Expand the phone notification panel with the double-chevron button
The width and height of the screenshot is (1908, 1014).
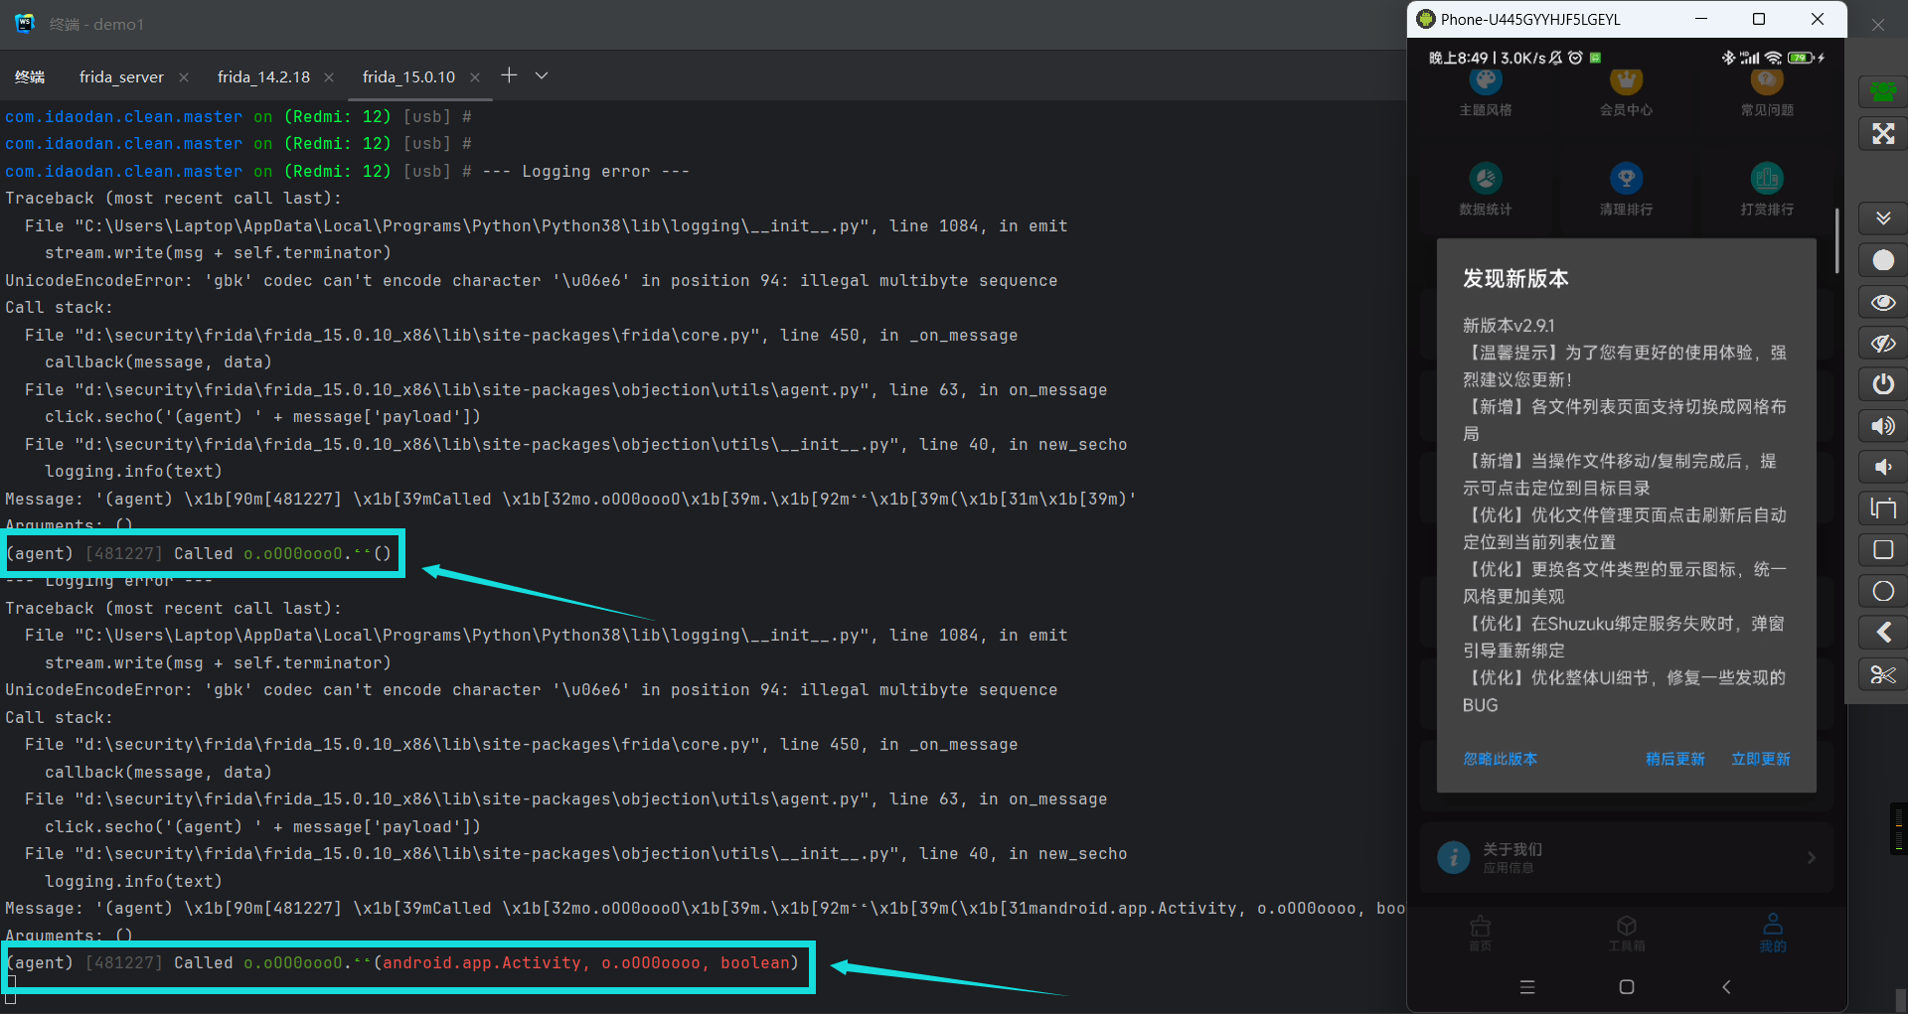1882,217
